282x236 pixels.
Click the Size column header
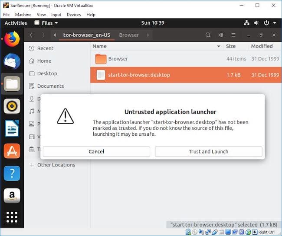pyautogui.click(x=231, y=46)
